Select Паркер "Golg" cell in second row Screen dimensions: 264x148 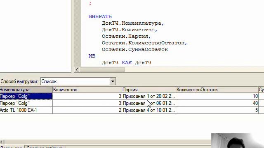coord(26,103)
